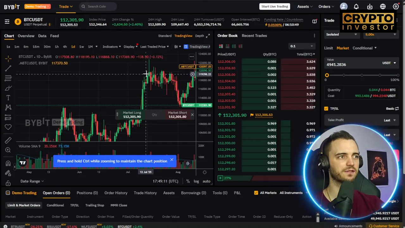
Task: Switch to the Positions (0) tab
Action: 87,193
